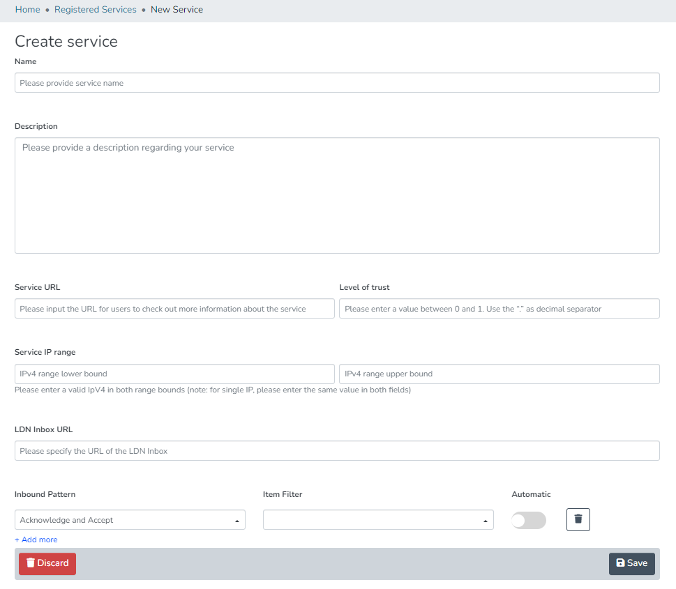676x589 pixels.
Task: Click the Item Filter dropdown arrow
Action: [485, 521]
